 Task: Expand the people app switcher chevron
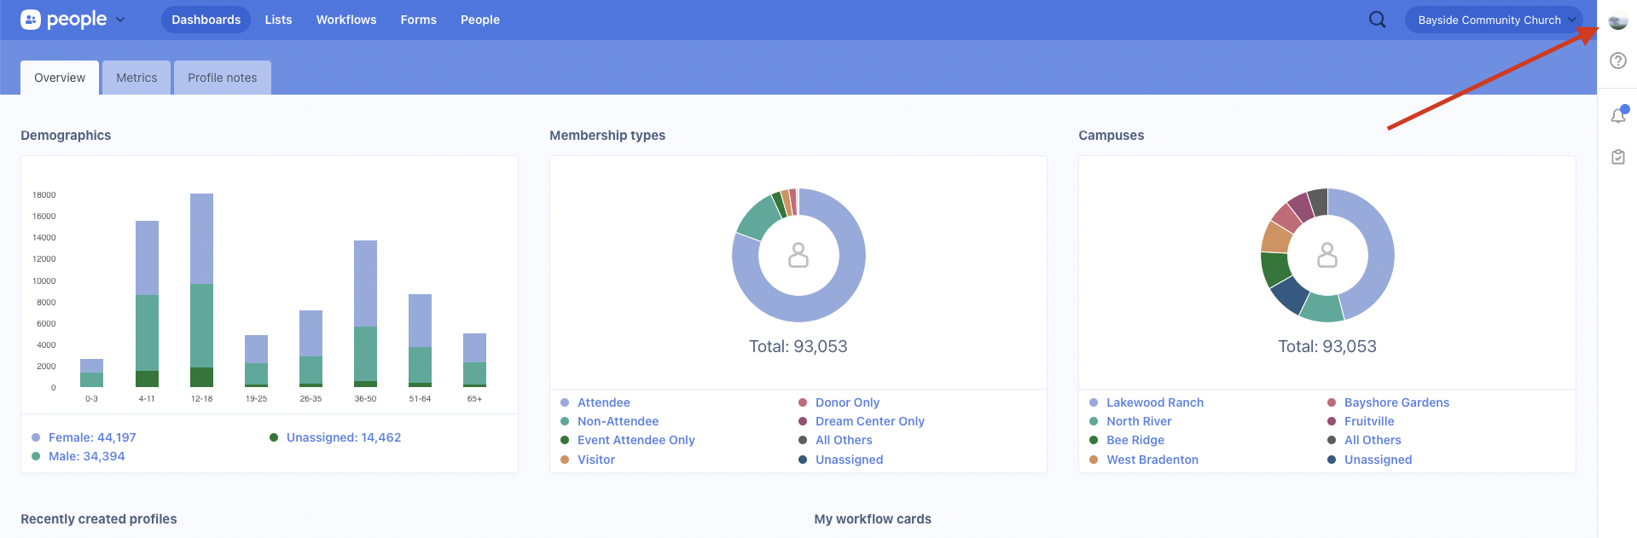coord(120,20)
